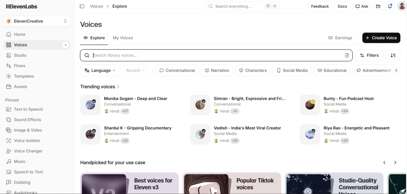Open the folder icon in the top bar
The image size is (407, 194).
pyautogui.click(x=378, y=6)
